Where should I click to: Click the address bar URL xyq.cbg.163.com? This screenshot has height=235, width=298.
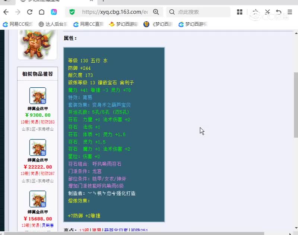[x=115, y=12]
